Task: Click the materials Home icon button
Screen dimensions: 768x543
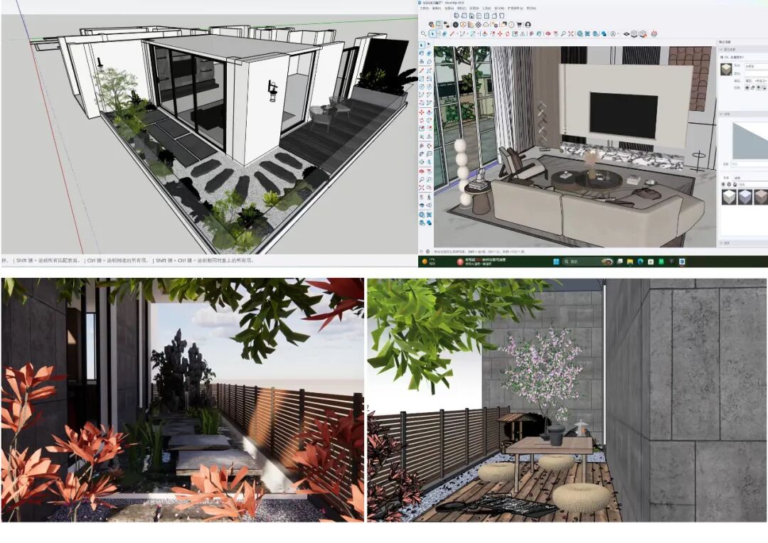Action: pos(735,185)
